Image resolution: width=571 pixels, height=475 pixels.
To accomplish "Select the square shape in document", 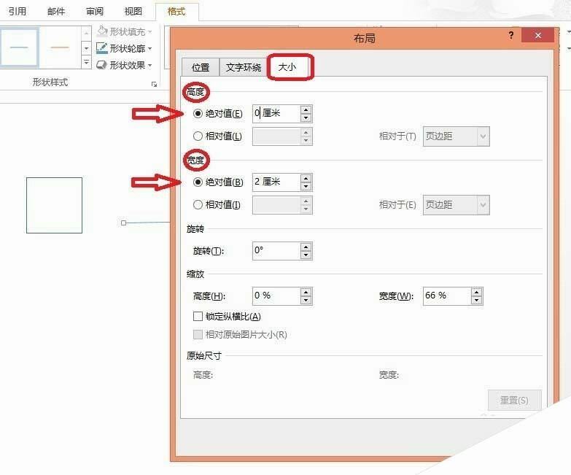I will 54,205.
